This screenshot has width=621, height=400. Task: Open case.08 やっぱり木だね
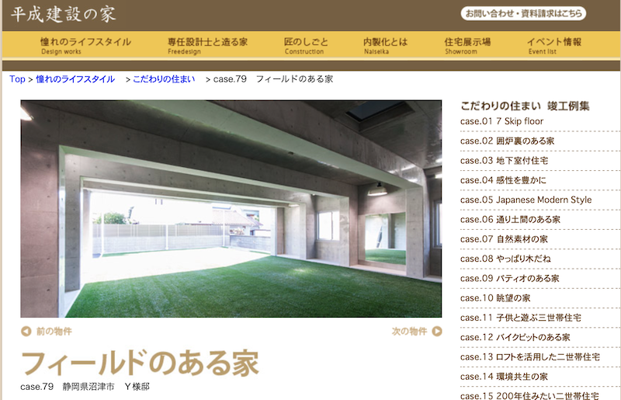pyautogui.click(x=505, y=259)
